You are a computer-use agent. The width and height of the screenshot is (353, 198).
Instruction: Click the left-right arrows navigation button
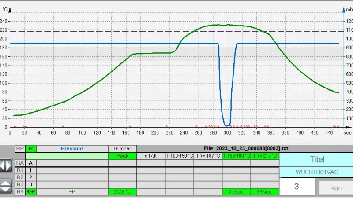(7, 166)
